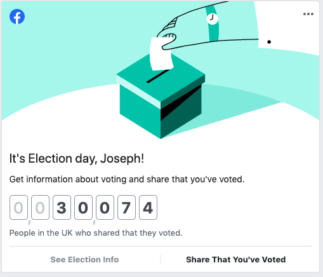Open the three-dot options menu
Image resolution: width=323 pixels, height=277 pixels.
pos(308,14)
